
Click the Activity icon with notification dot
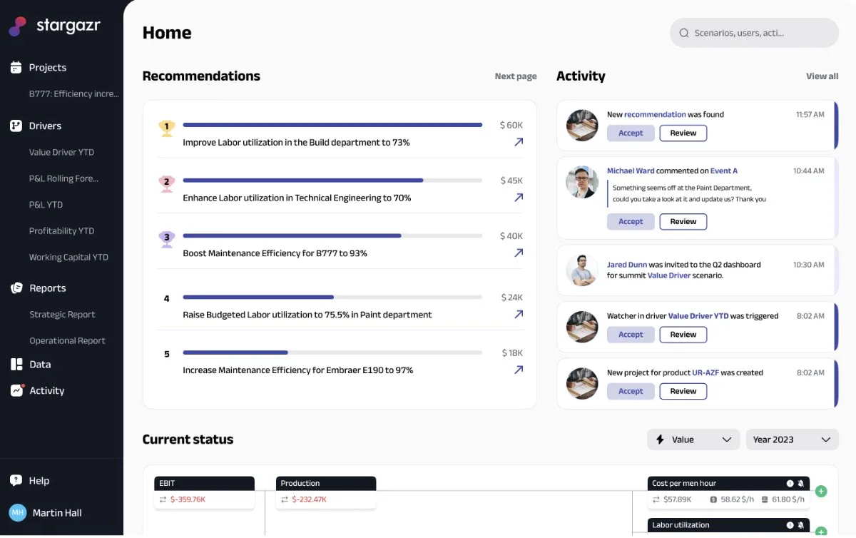coord(16,390)
